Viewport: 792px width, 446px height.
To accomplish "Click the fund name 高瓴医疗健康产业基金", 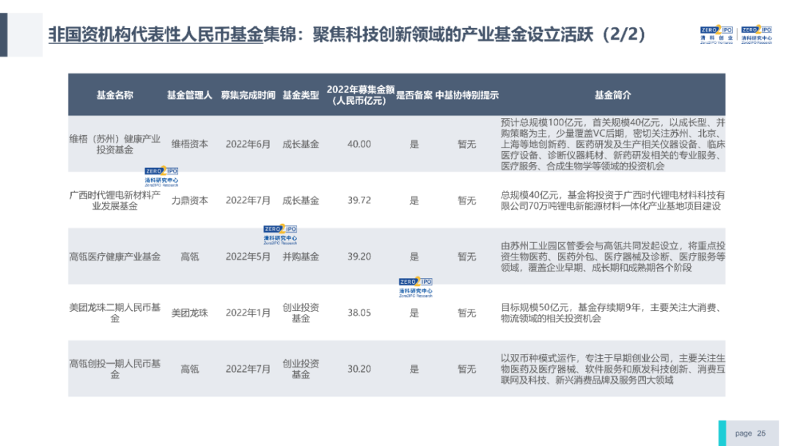I will pyautogui.click(x=114, y=257).
